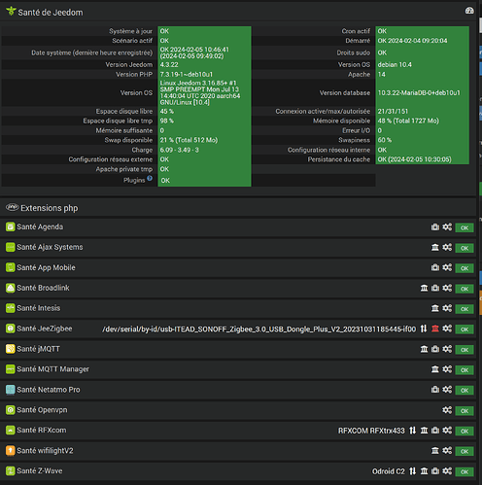Open the cogs configuration icon for Santé App Mobile
This screenshot has height=485, width=482.
pos(447,267)
